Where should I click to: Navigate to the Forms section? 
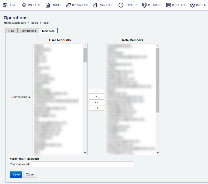[x=53, y=5]
